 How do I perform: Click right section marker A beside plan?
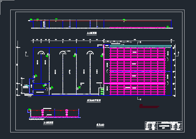coord(179,53)
